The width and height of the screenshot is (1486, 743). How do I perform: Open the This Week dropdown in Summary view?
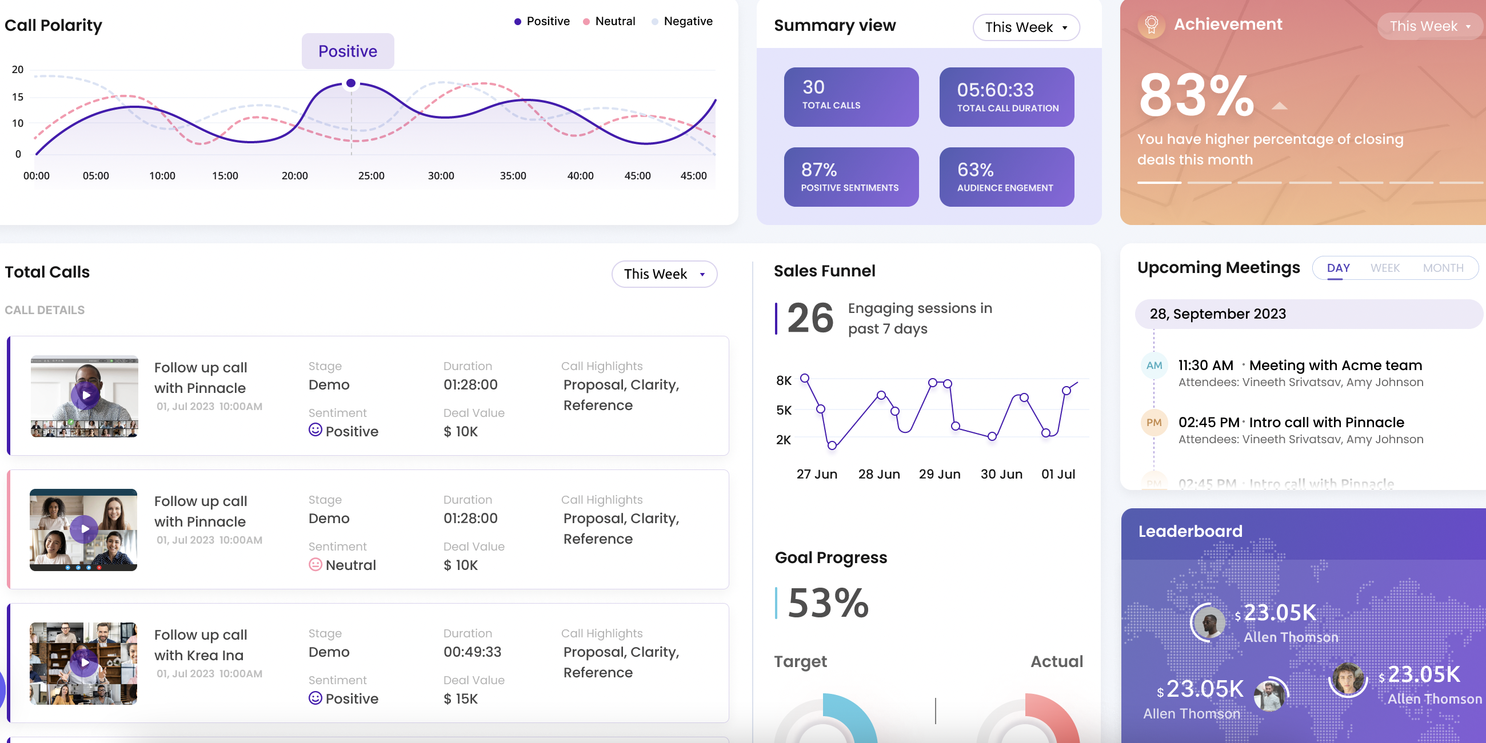coord(1026,27)
